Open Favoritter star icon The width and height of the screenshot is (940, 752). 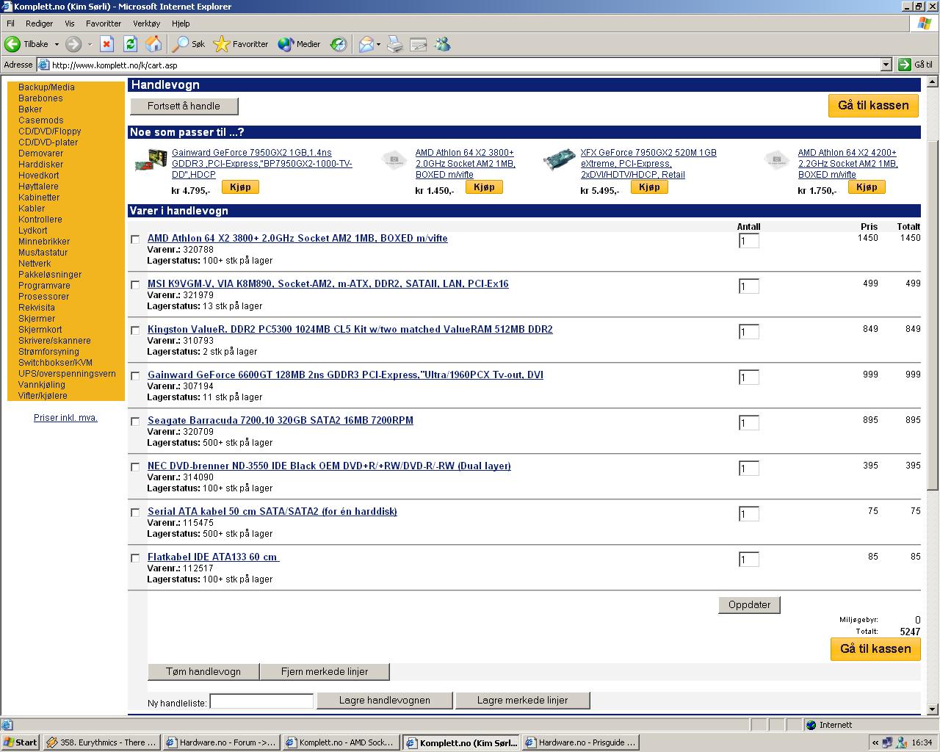pos(221,44)
